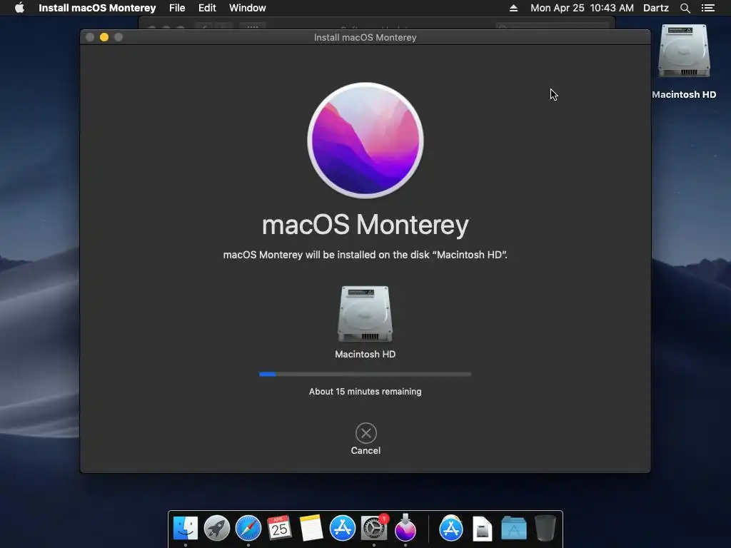The image size is (731, 548).
Task: Open the document stack in the Dock
Action: (482, 529)
